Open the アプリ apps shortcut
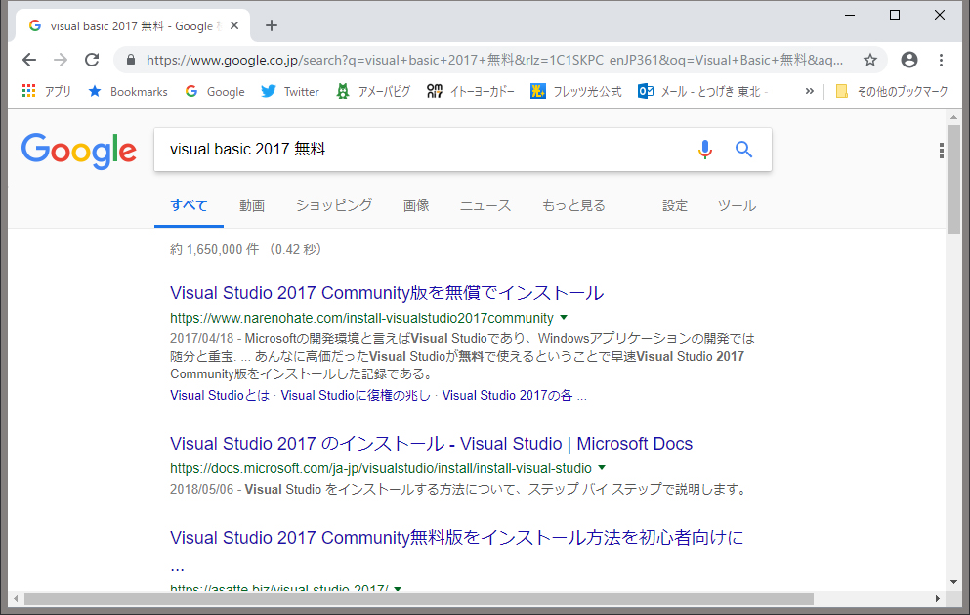The width and height of the screenshot is (970, 615). [46, 92]
